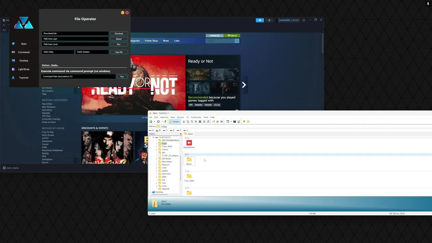Image resolution: width=432 pixels, height=243 pixels.
Task: Click the Command Here input field
Action: pyautogui.click(x=79, y=76)
